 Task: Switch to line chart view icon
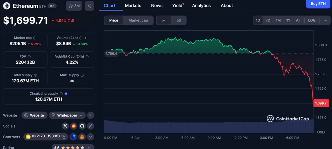point(164,20)
